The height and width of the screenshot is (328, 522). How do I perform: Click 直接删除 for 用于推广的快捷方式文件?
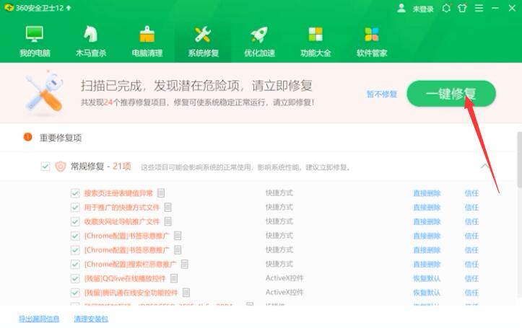click(427, 208)
